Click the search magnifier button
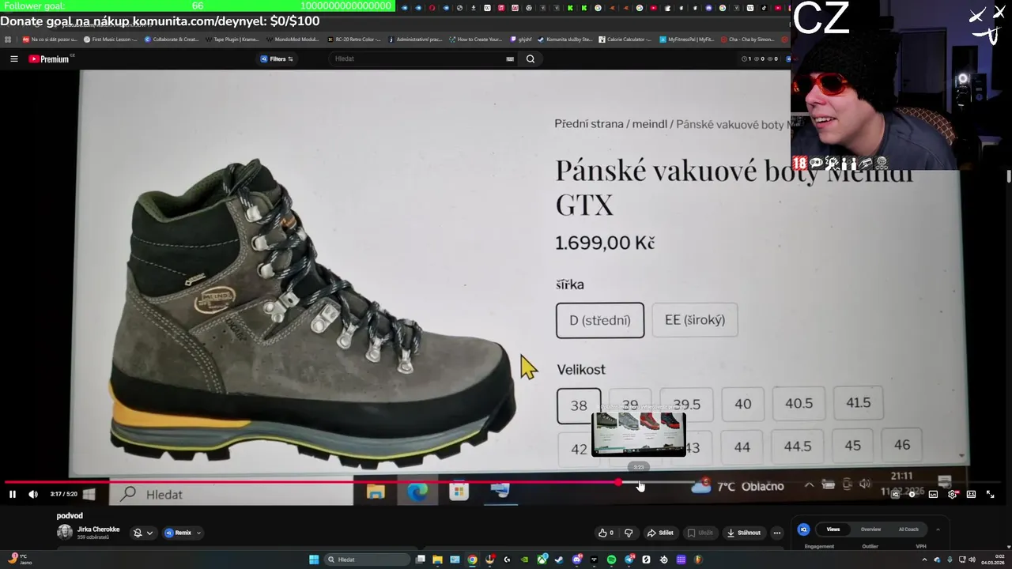The image size is (1012, 569). (531, 58)
